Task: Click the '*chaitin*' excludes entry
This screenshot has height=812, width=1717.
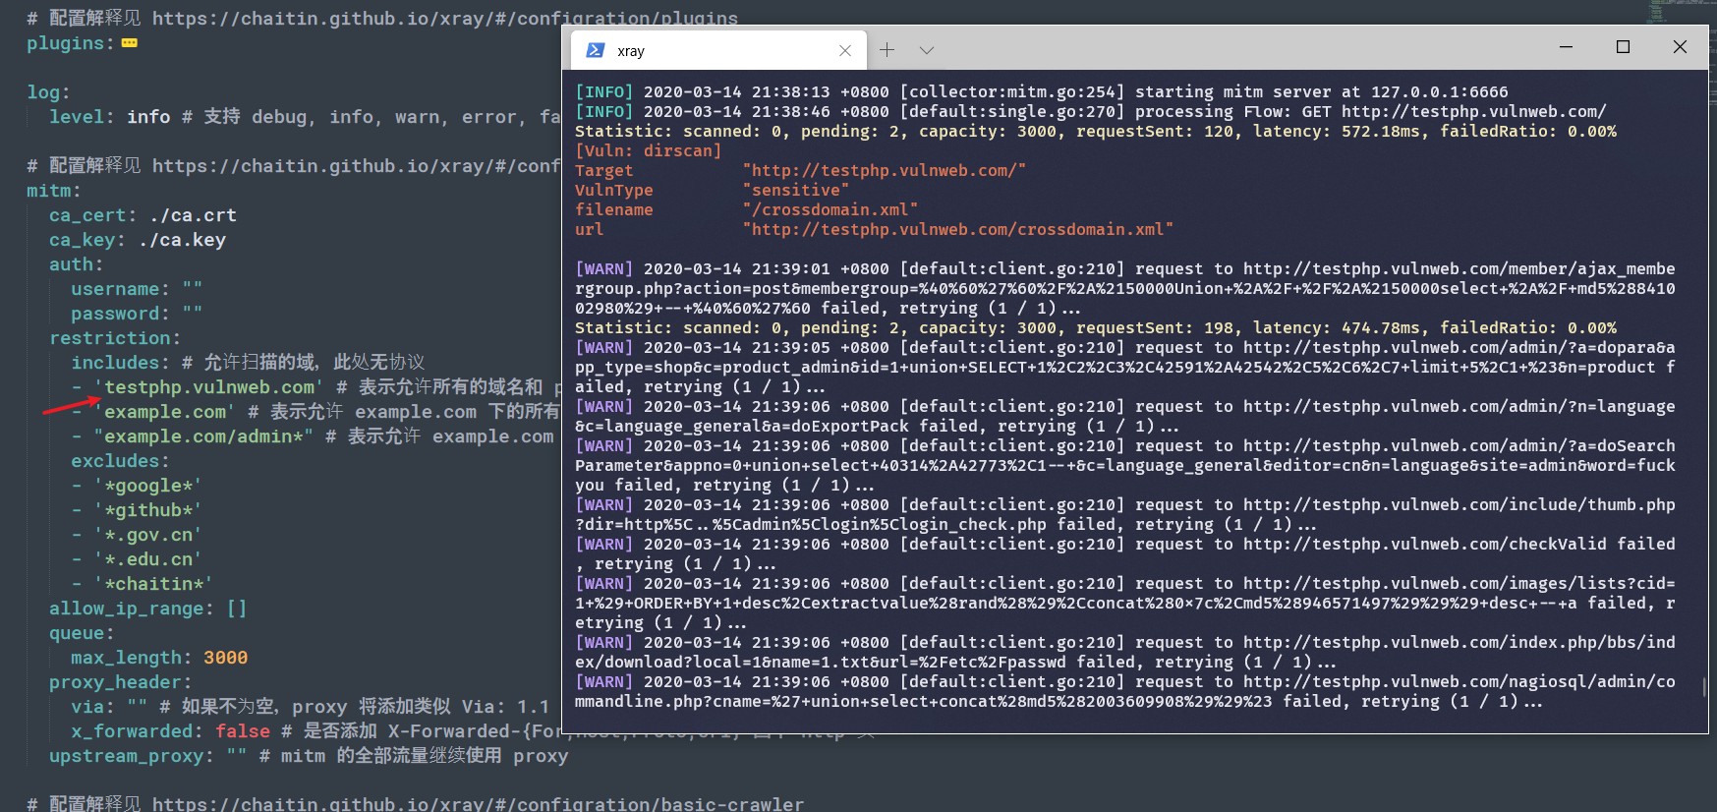Action: pos(153,584)
